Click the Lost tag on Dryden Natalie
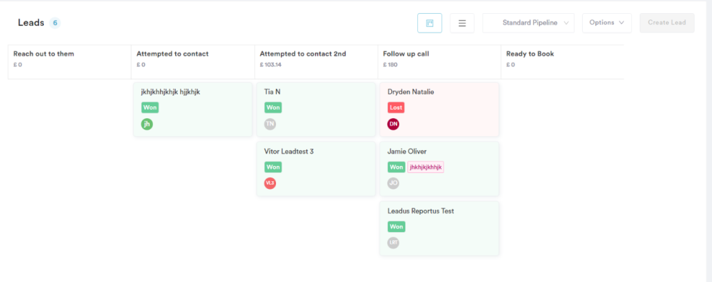 (x=396, y=108)
